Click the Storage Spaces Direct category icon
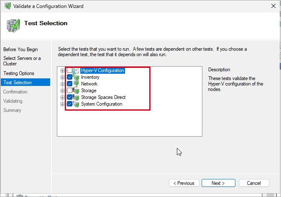The width and height of the screenshot is (281, 197). [x=76, y=97]
